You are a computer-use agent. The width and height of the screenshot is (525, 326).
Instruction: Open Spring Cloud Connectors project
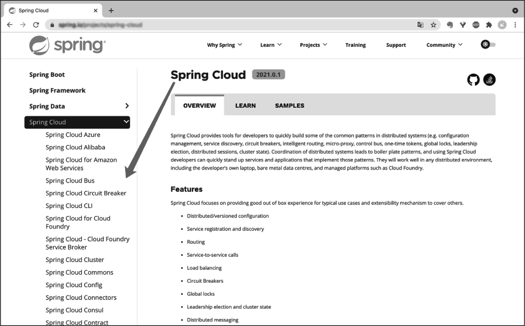click(x=81, y=298)
